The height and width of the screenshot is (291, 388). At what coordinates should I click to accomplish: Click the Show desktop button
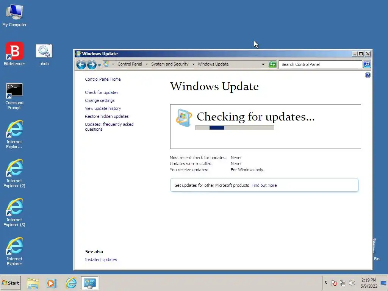coord(384,283)
